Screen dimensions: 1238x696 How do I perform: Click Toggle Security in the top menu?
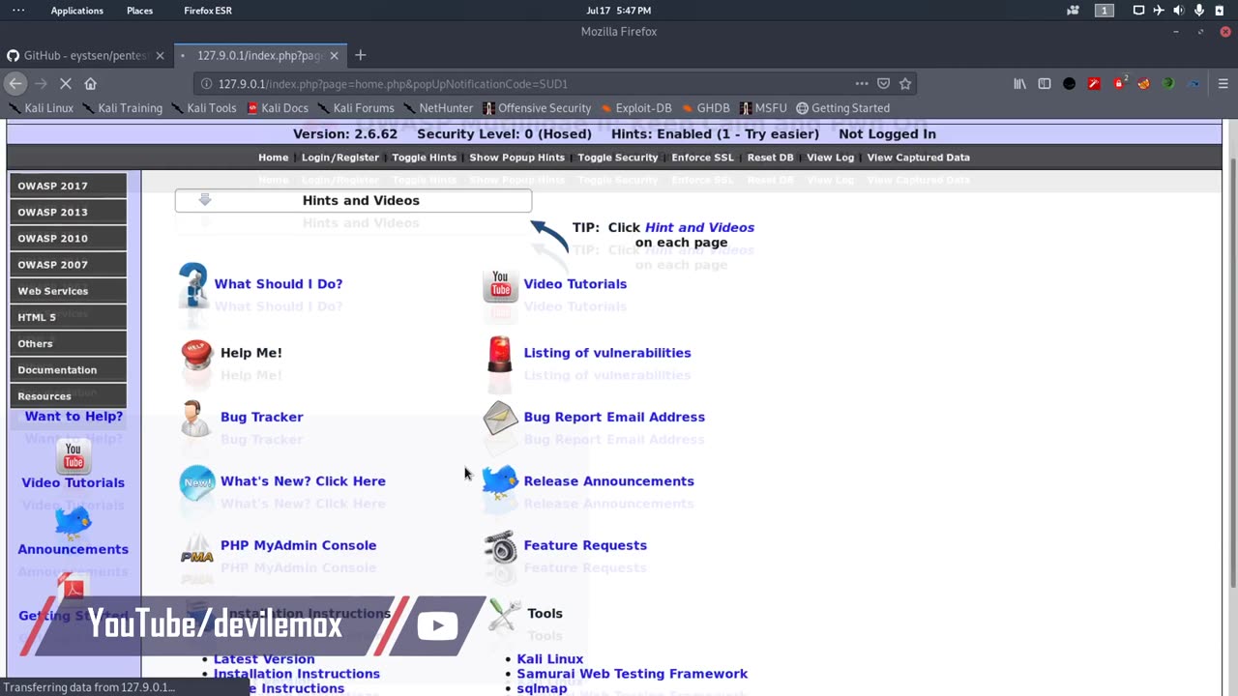617,158
